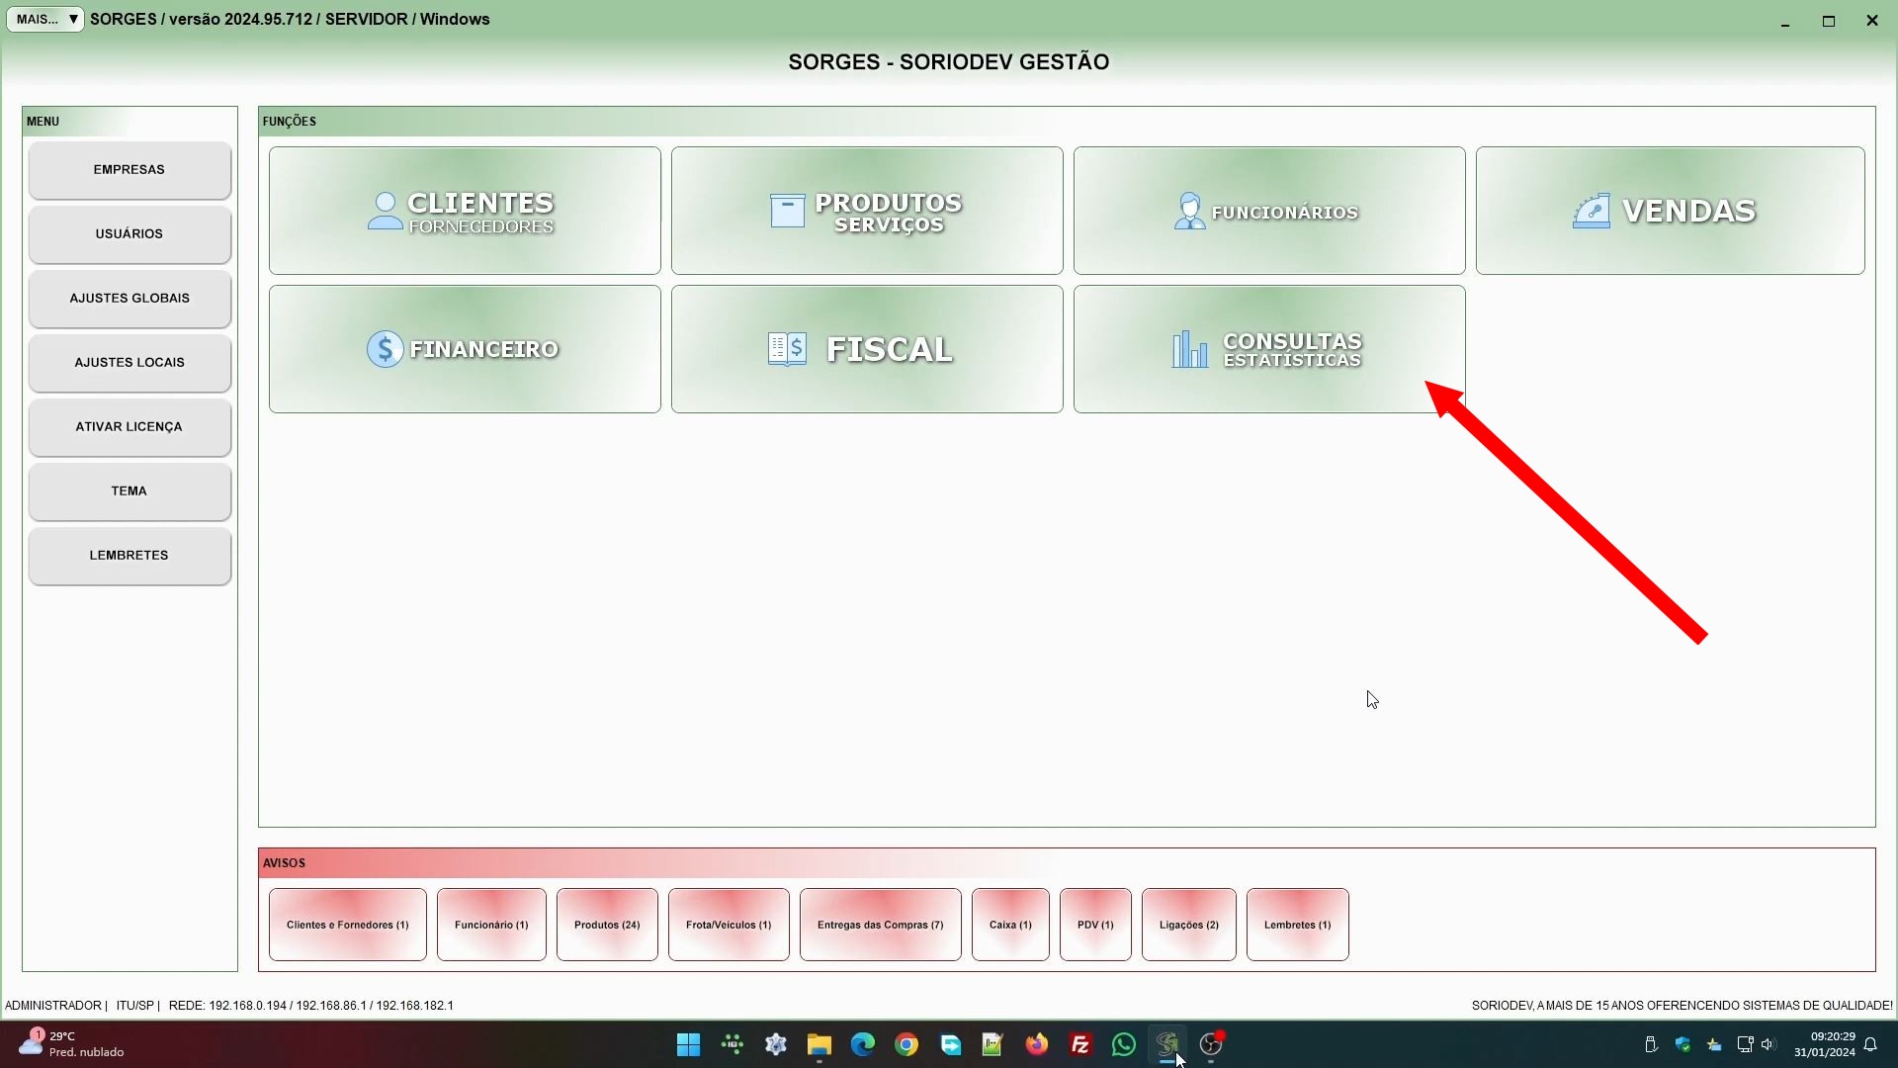This screenshot has height=1068, width=1898.
Task: Open WhatsApp from the taskbar
Action: pyautogui.click(x=1124, y=1044)
